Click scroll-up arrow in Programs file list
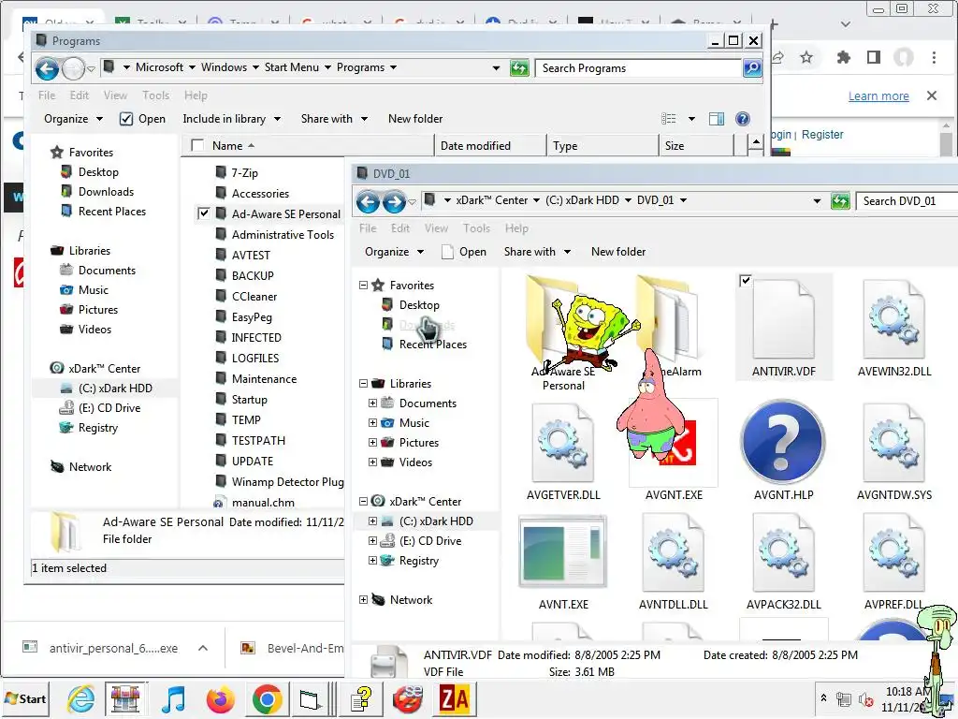This screenshot has height=719, width=958. tap(756, 144)
